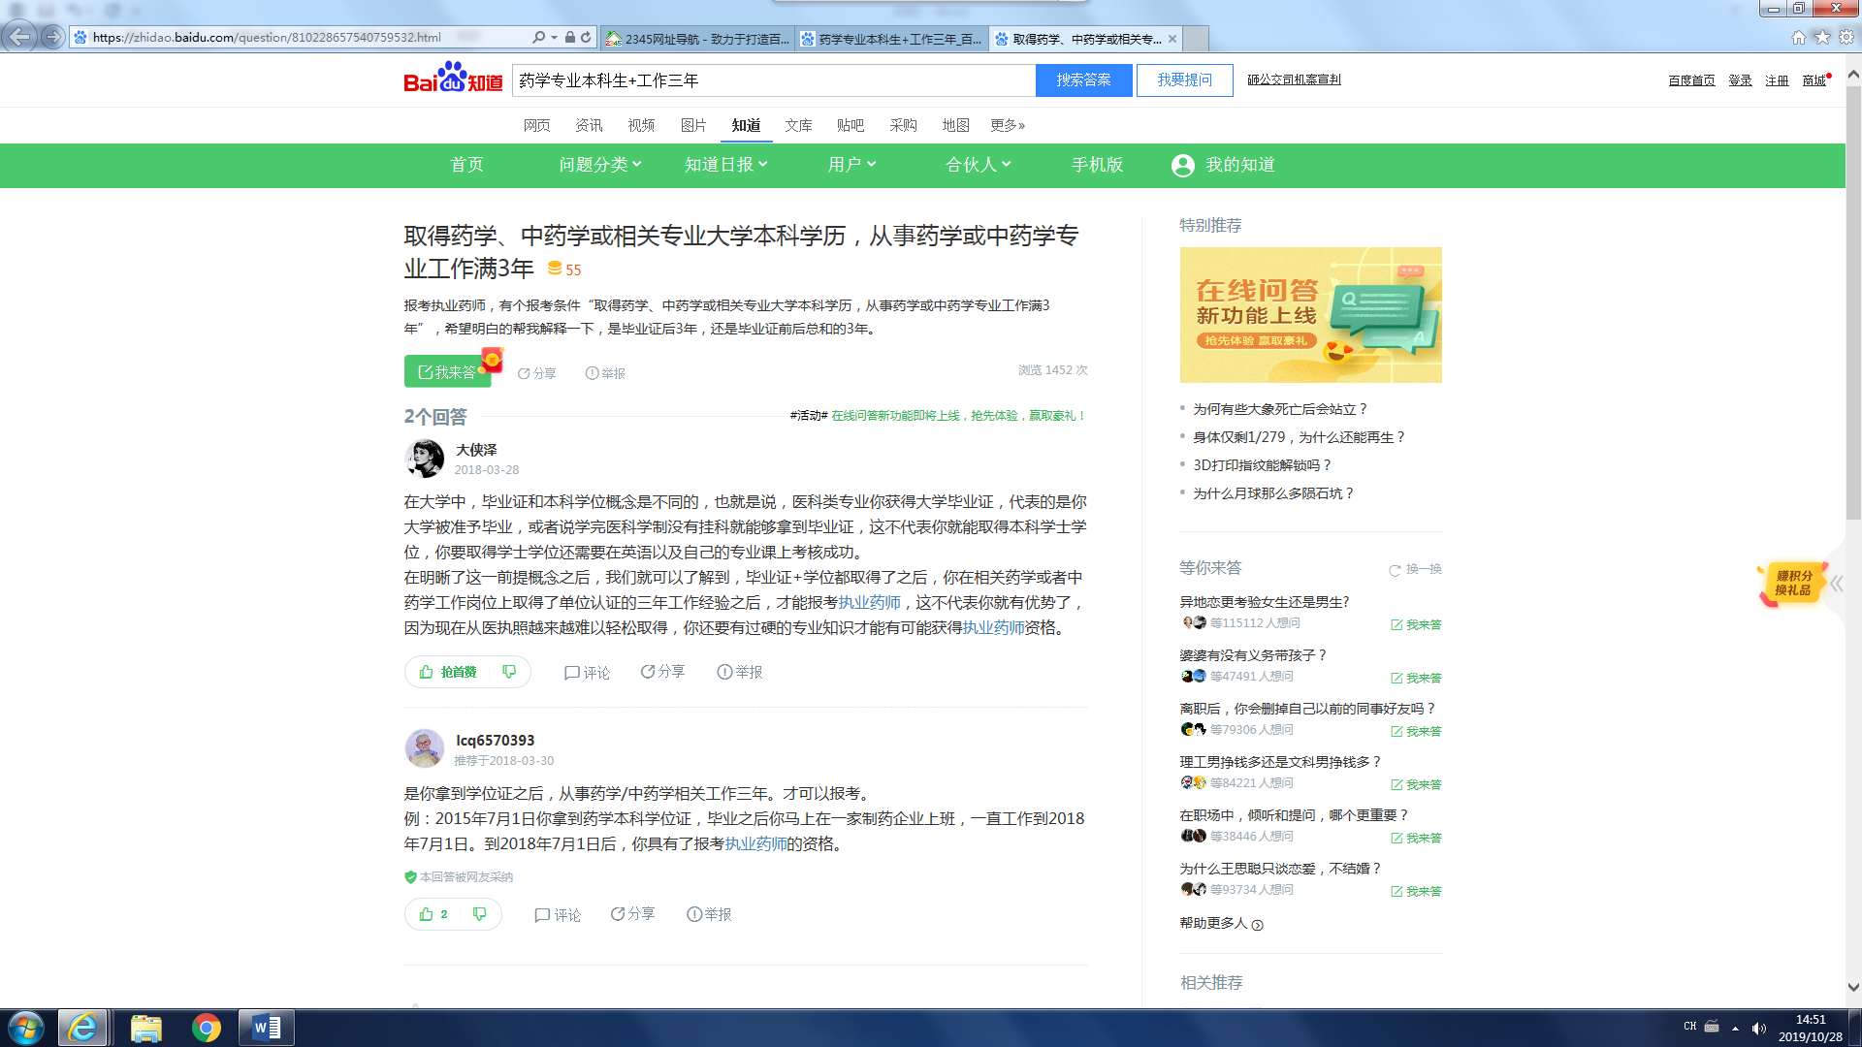Click the search input field with 药学专业本科生
The image size is (1862, 1047).
(773, 80)
